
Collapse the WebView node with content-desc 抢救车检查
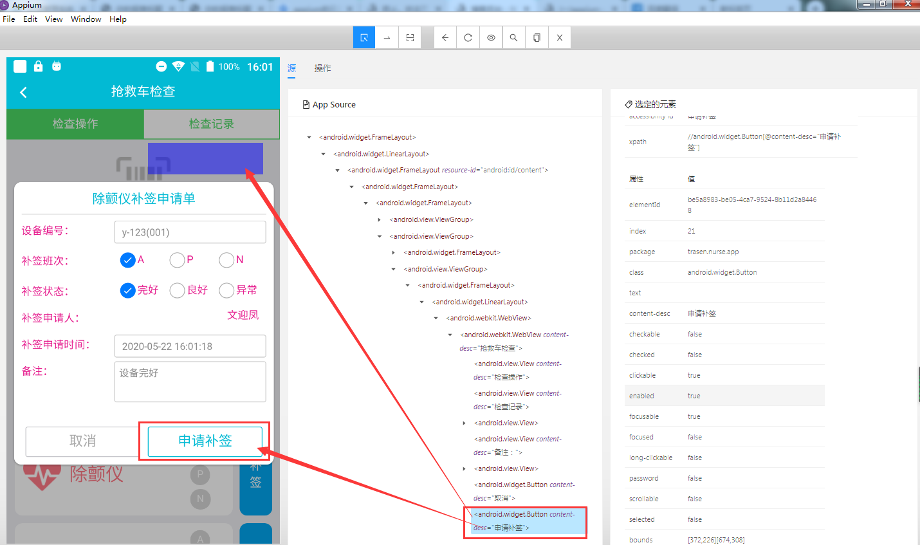pos(450,335)
